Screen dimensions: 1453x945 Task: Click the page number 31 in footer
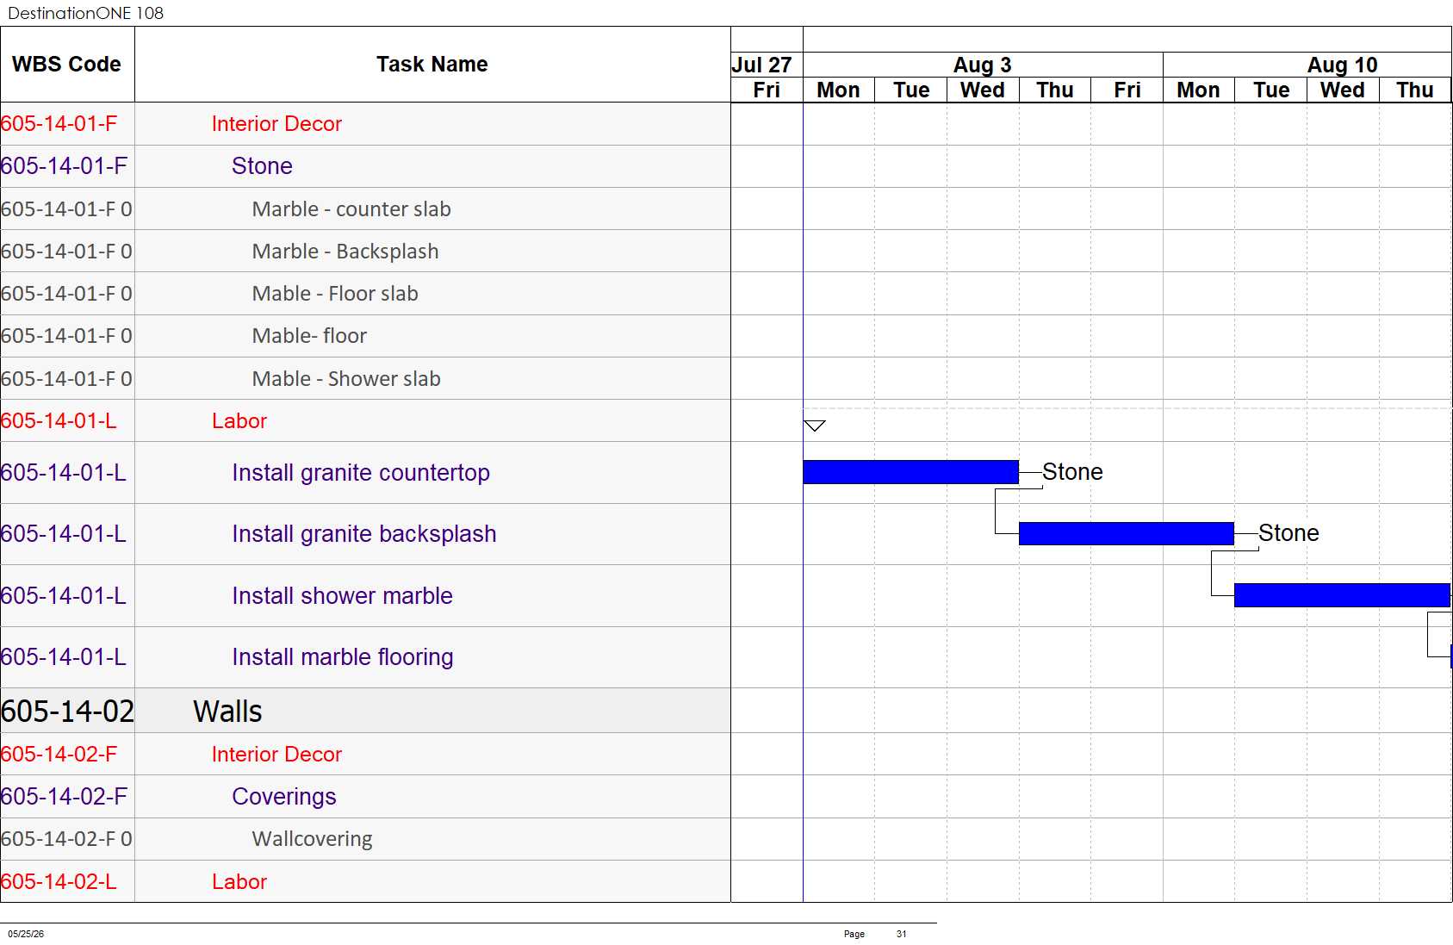pos(901,934)
